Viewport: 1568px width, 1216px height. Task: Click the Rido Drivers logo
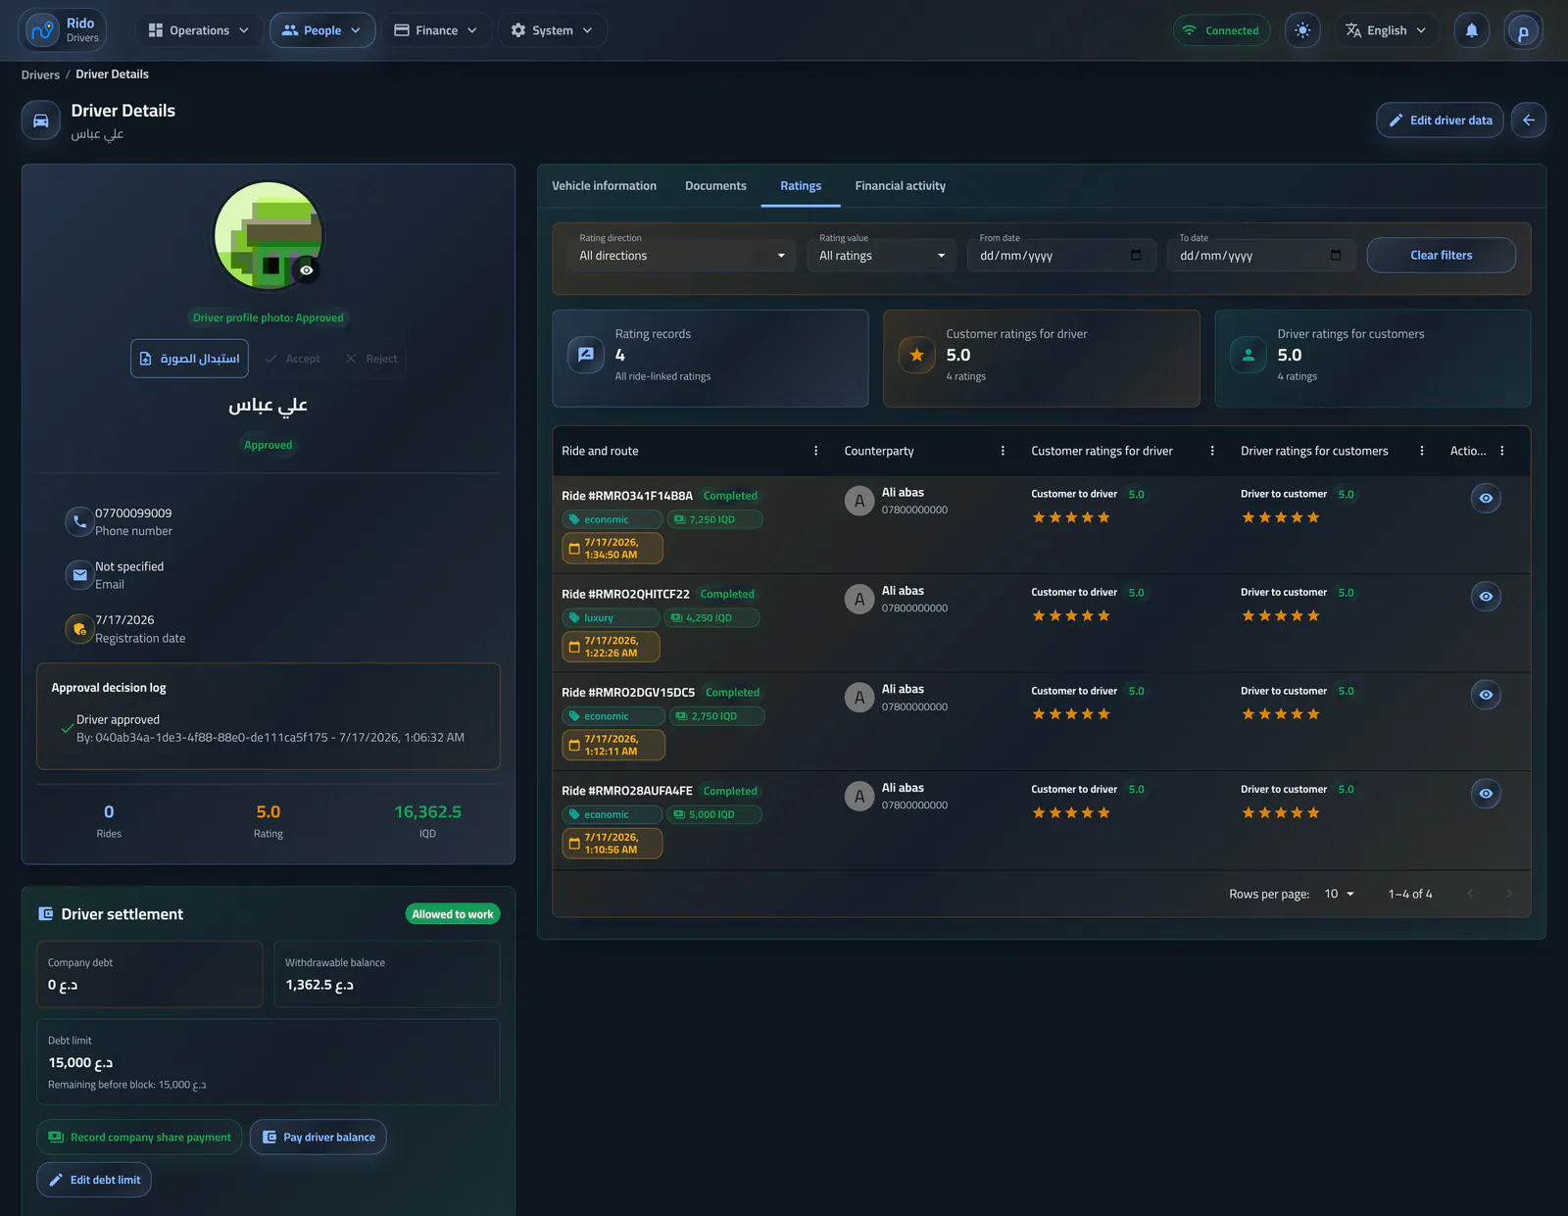coord(62,30)
